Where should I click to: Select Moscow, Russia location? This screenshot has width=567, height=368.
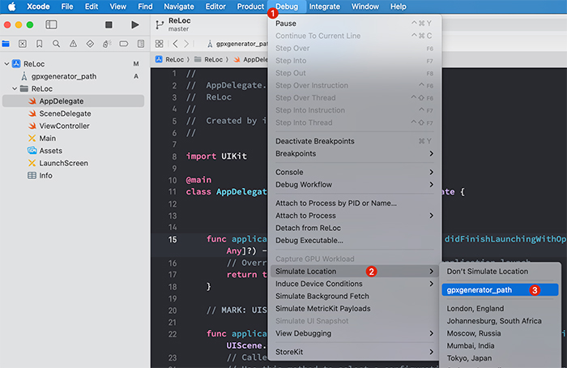pyautogui.click(x=500, y=333)
